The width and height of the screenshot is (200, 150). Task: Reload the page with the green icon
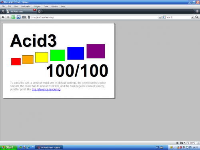[x=13, y=17]
